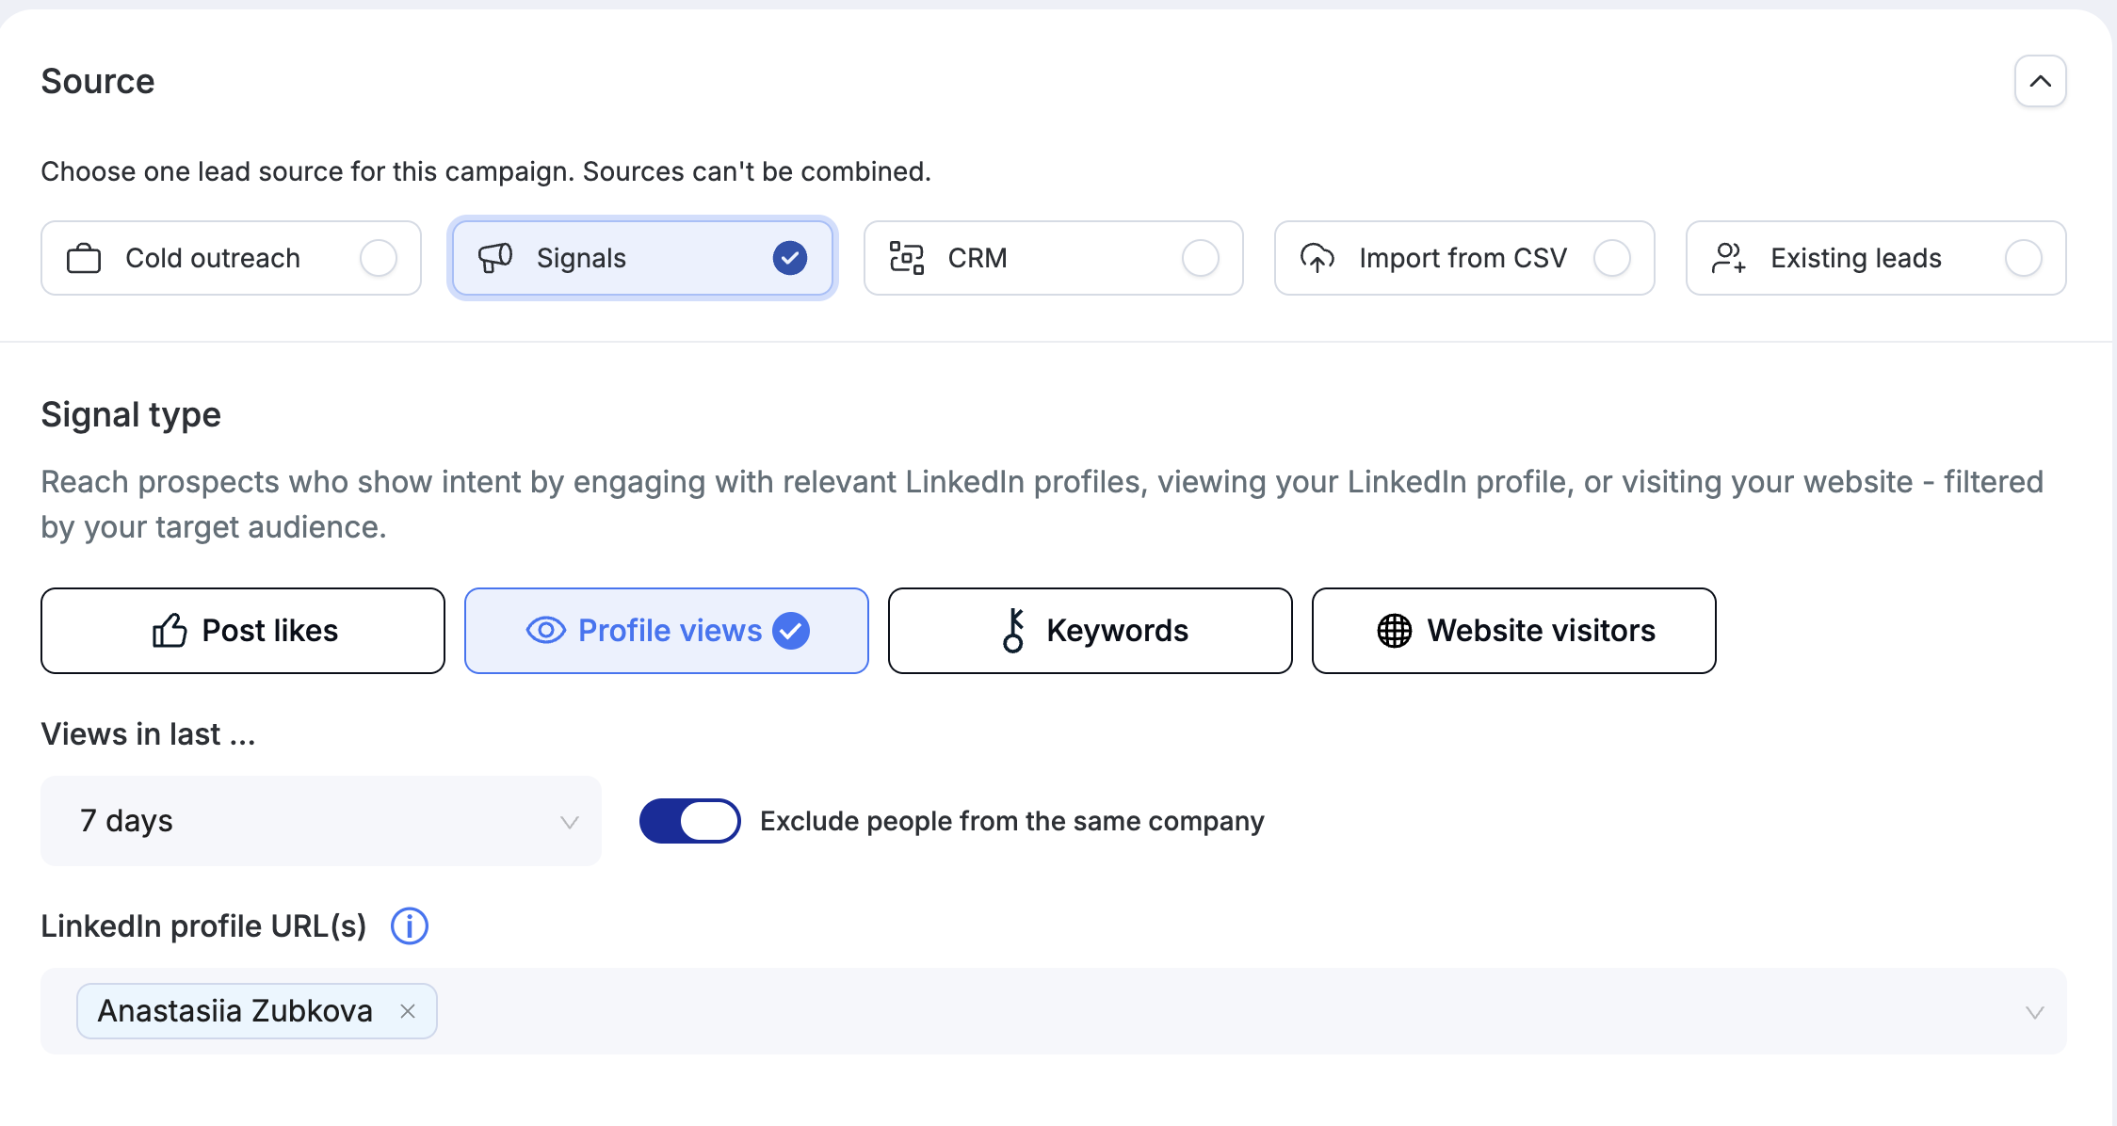Click the briefcase icon for Cold outreach
2117x1126 pixels.
point(84,258)
